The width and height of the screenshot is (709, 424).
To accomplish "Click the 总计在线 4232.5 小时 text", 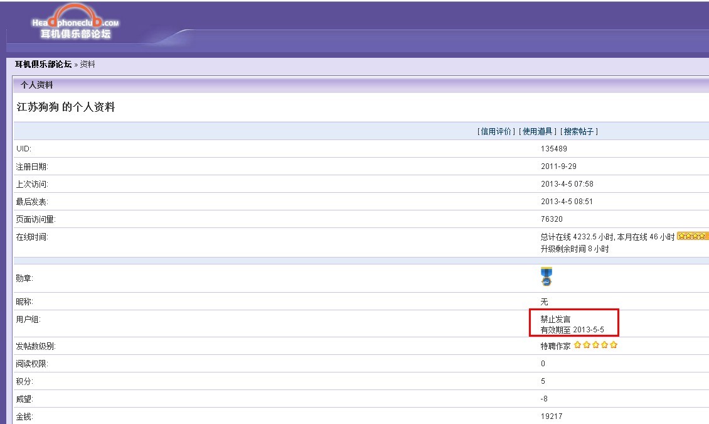I will coord(577,237).
